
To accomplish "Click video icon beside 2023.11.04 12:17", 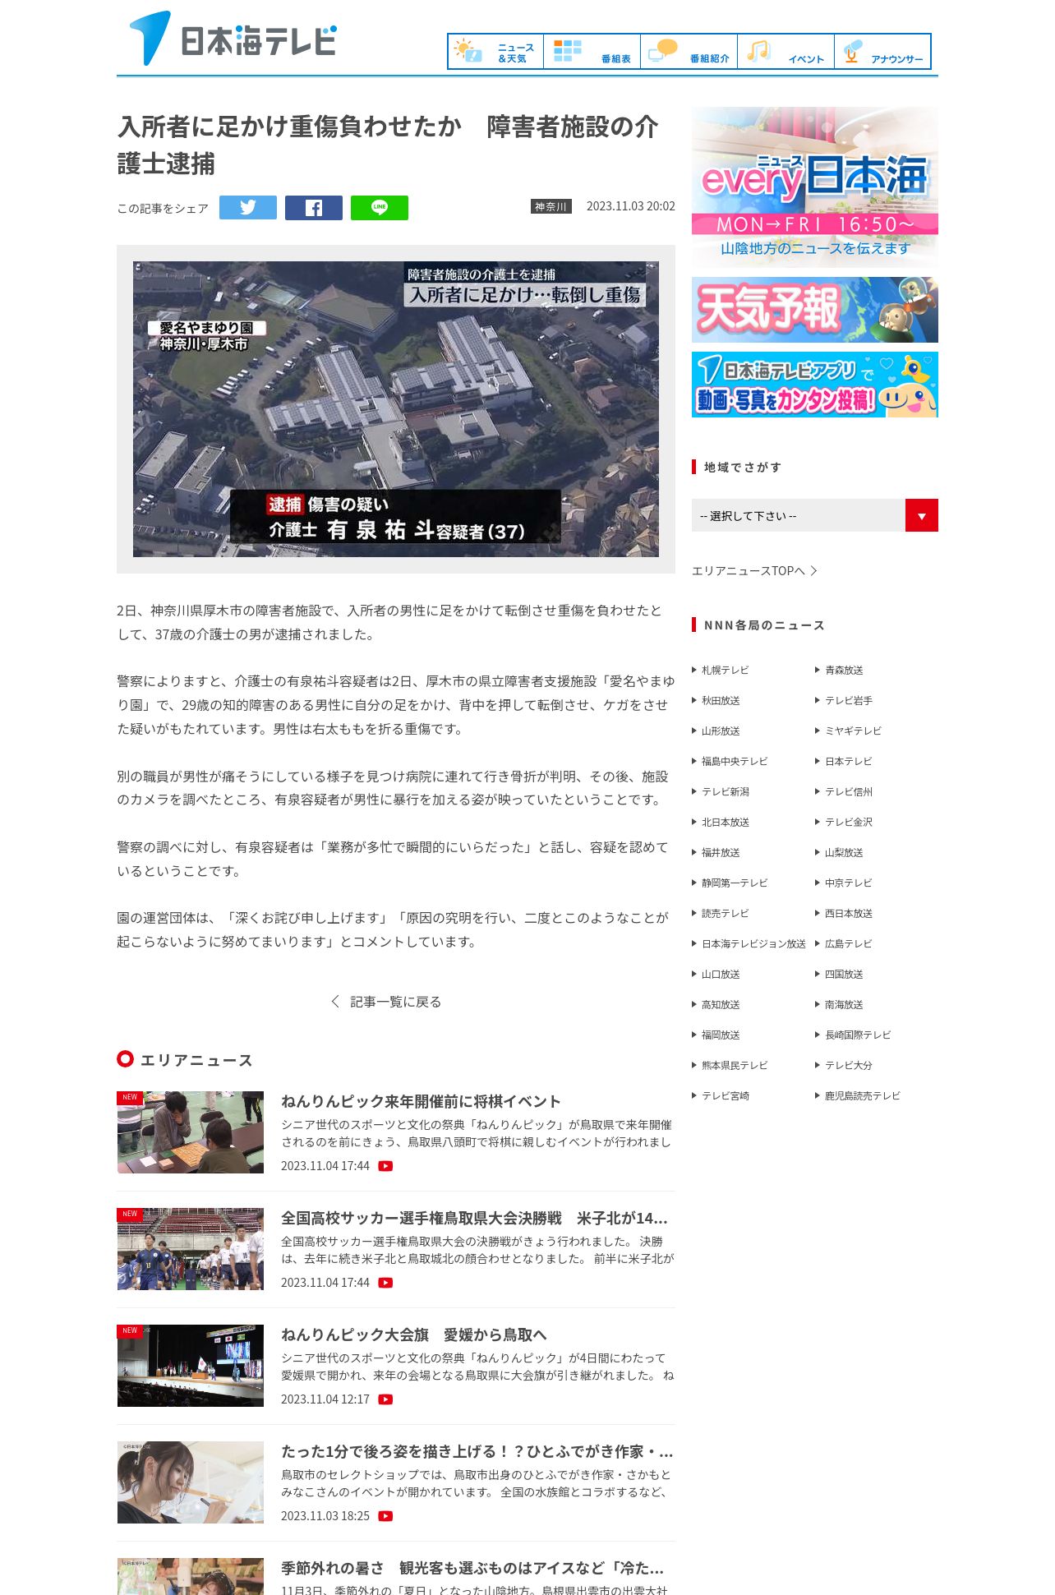I will [x=385, y=1399].
